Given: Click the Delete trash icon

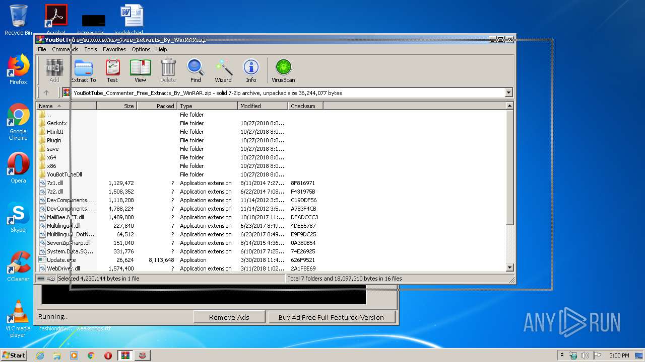Looking at the screenshot, I should 168,70.
